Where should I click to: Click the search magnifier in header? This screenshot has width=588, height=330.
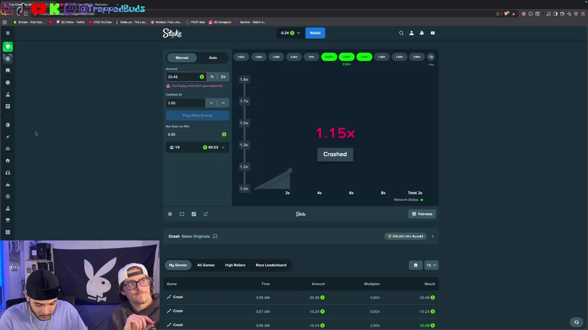pyautogui.click(x=401, y=33)
